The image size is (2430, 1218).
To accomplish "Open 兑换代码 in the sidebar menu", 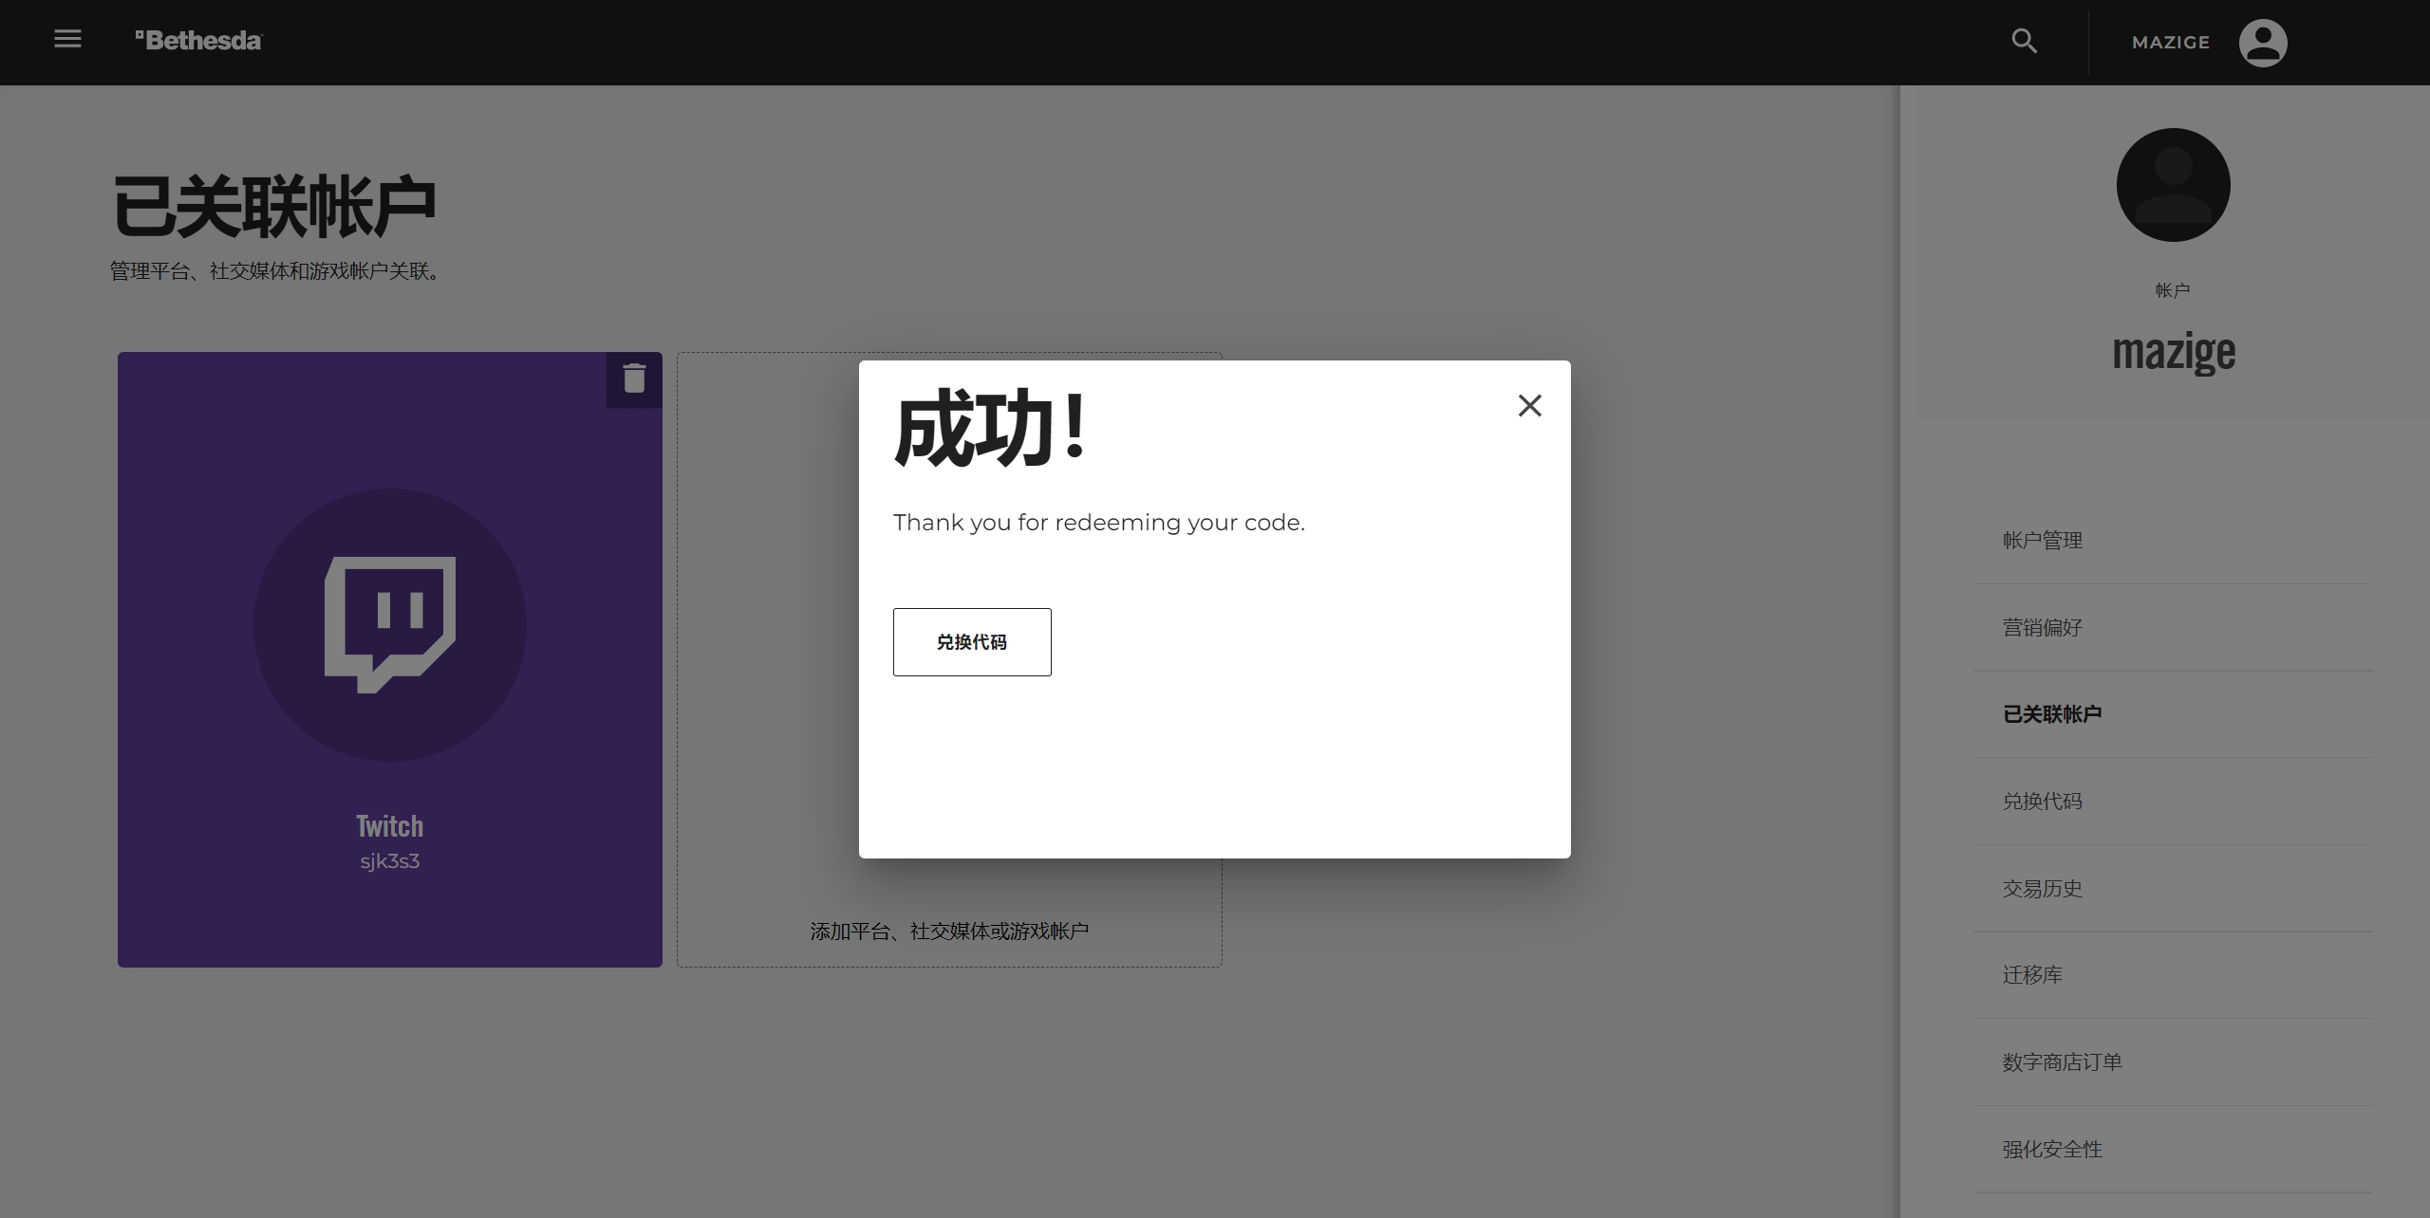I will coord(2043,802).
